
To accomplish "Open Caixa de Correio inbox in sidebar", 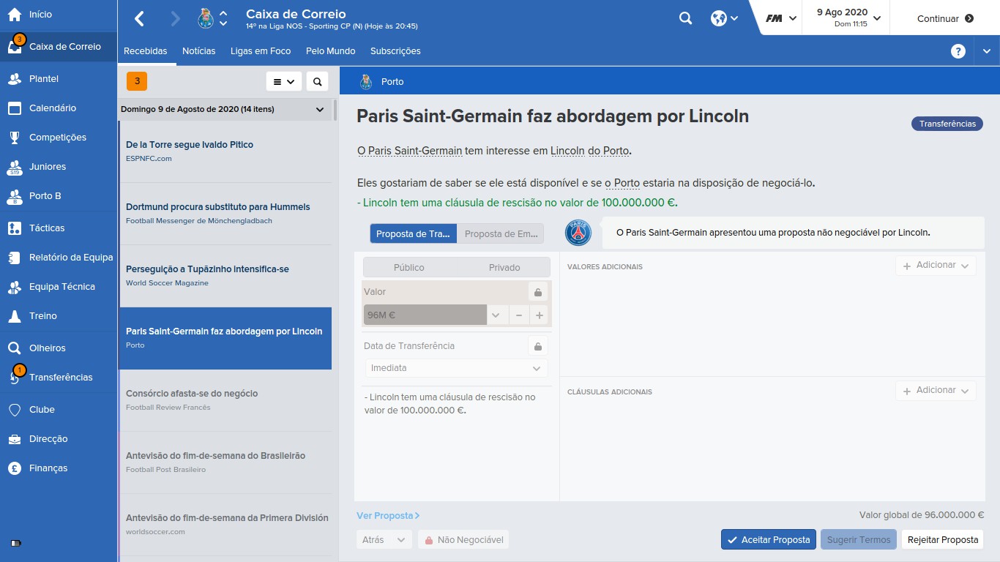I will [x=59, y=46].
